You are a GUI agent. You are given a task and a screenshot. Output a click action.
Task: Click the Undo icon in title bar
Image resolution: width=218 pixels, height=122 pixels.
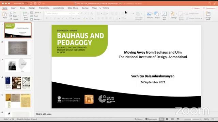click(40, 3)
